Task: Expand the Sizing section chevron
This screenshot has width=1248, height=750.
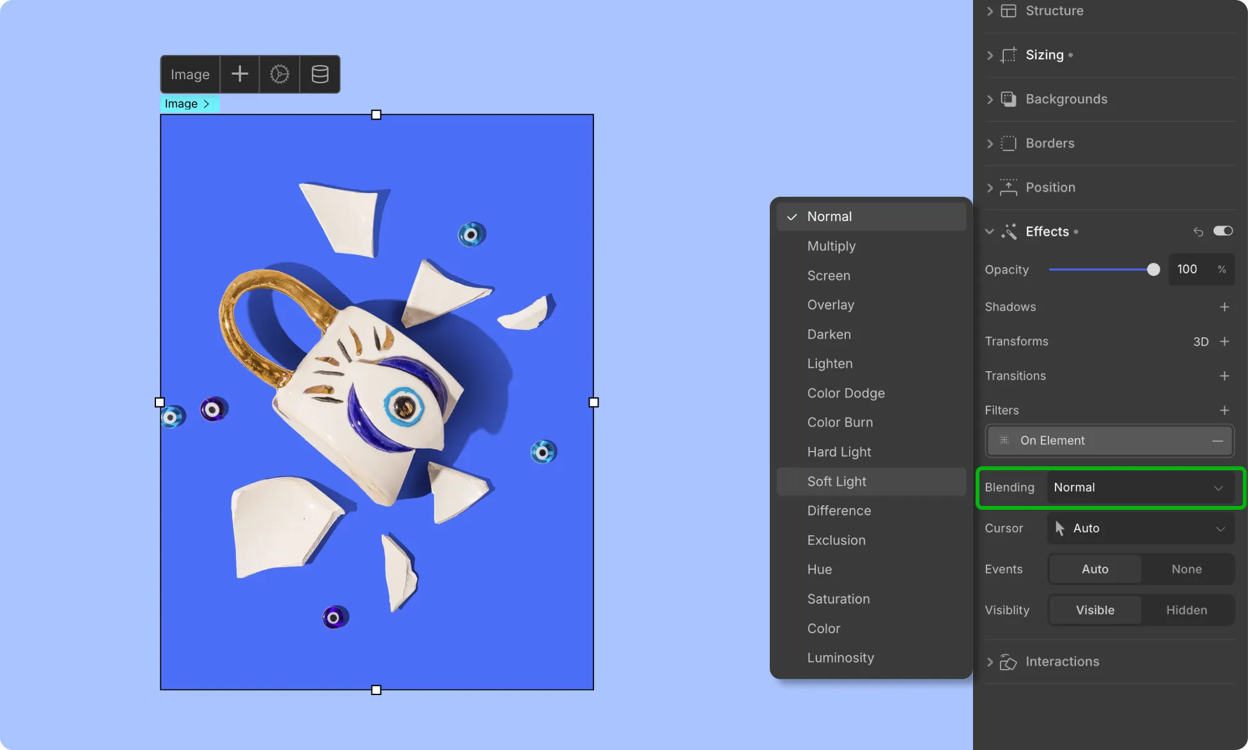Action: pyautogui.click(x=990, y=55)
